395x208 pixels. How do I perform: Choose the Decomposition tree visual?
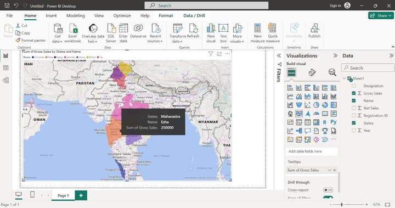299,131
